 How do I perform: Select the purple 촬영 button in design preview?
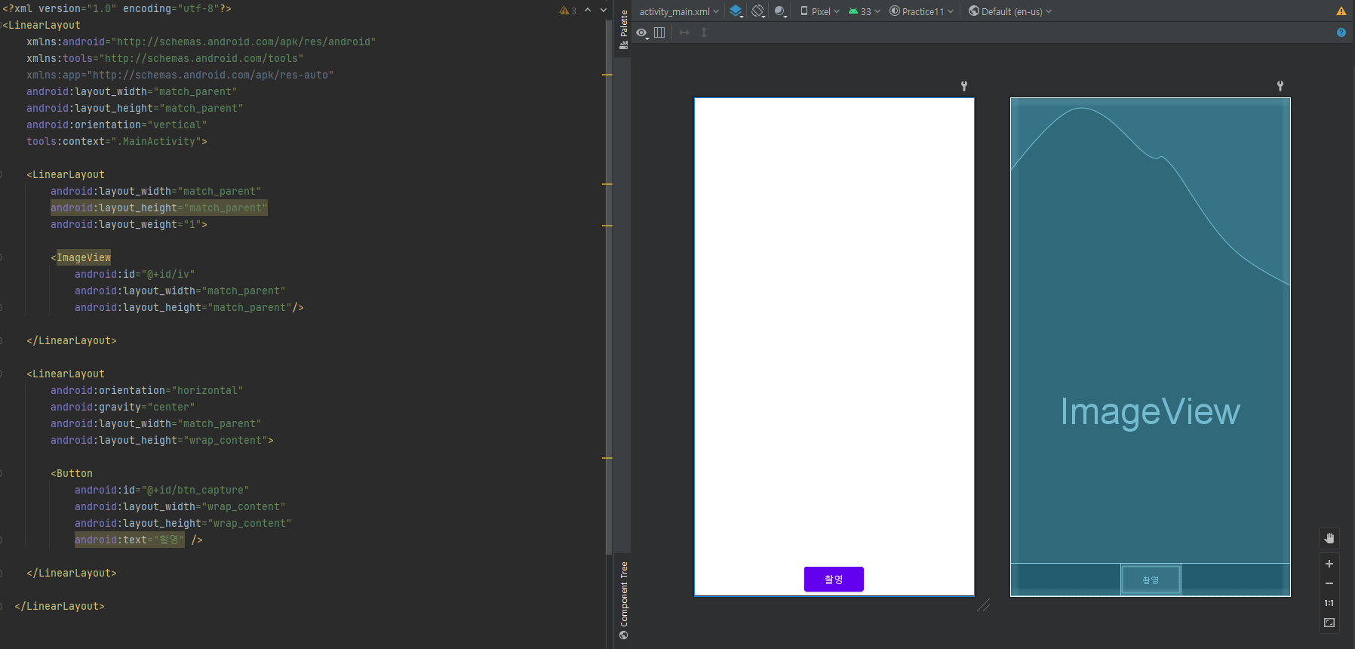tap(834, 579)
